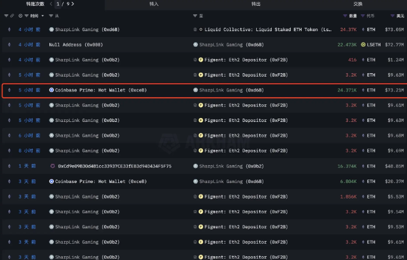The width and height of the screenshot is (407, 260).
Task: Click Ethereum chain icon in Null Address row
Action: [x=9, y=44]
